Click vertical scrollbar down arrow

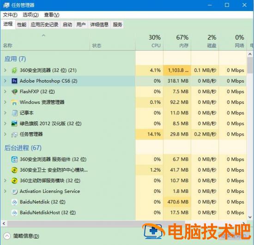[x=250, y=217]
